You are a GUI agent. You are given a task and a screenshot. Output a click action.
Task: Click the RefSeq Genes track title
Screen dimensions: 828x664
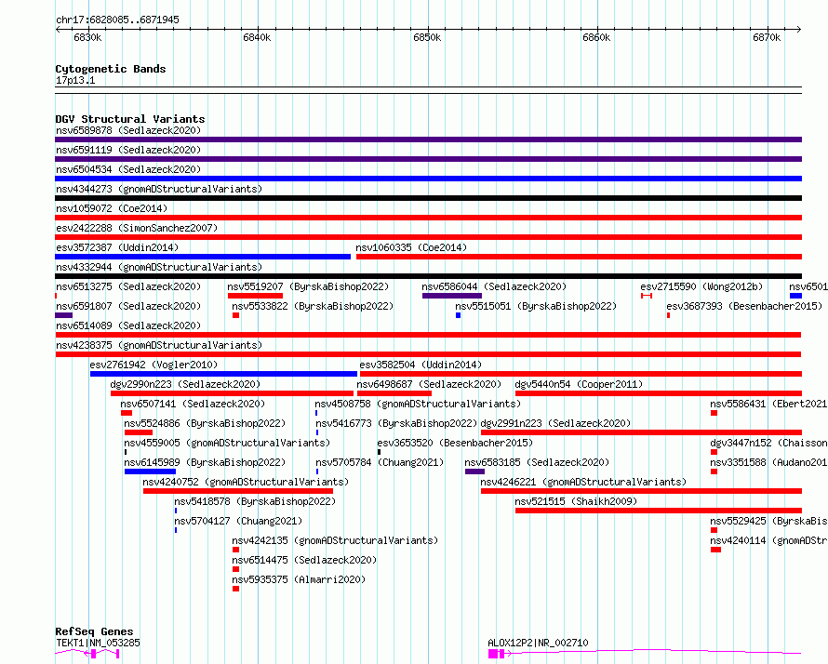[x=94, y=631]
